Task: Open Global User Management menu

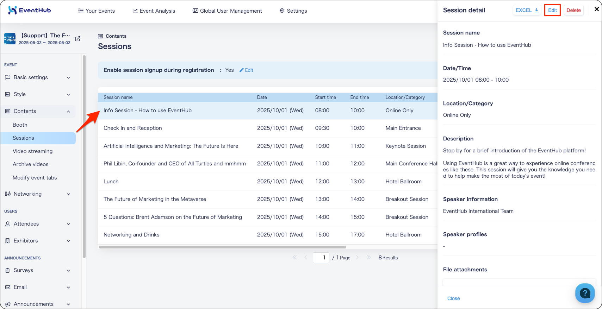Action: click(x=227, y=11)
